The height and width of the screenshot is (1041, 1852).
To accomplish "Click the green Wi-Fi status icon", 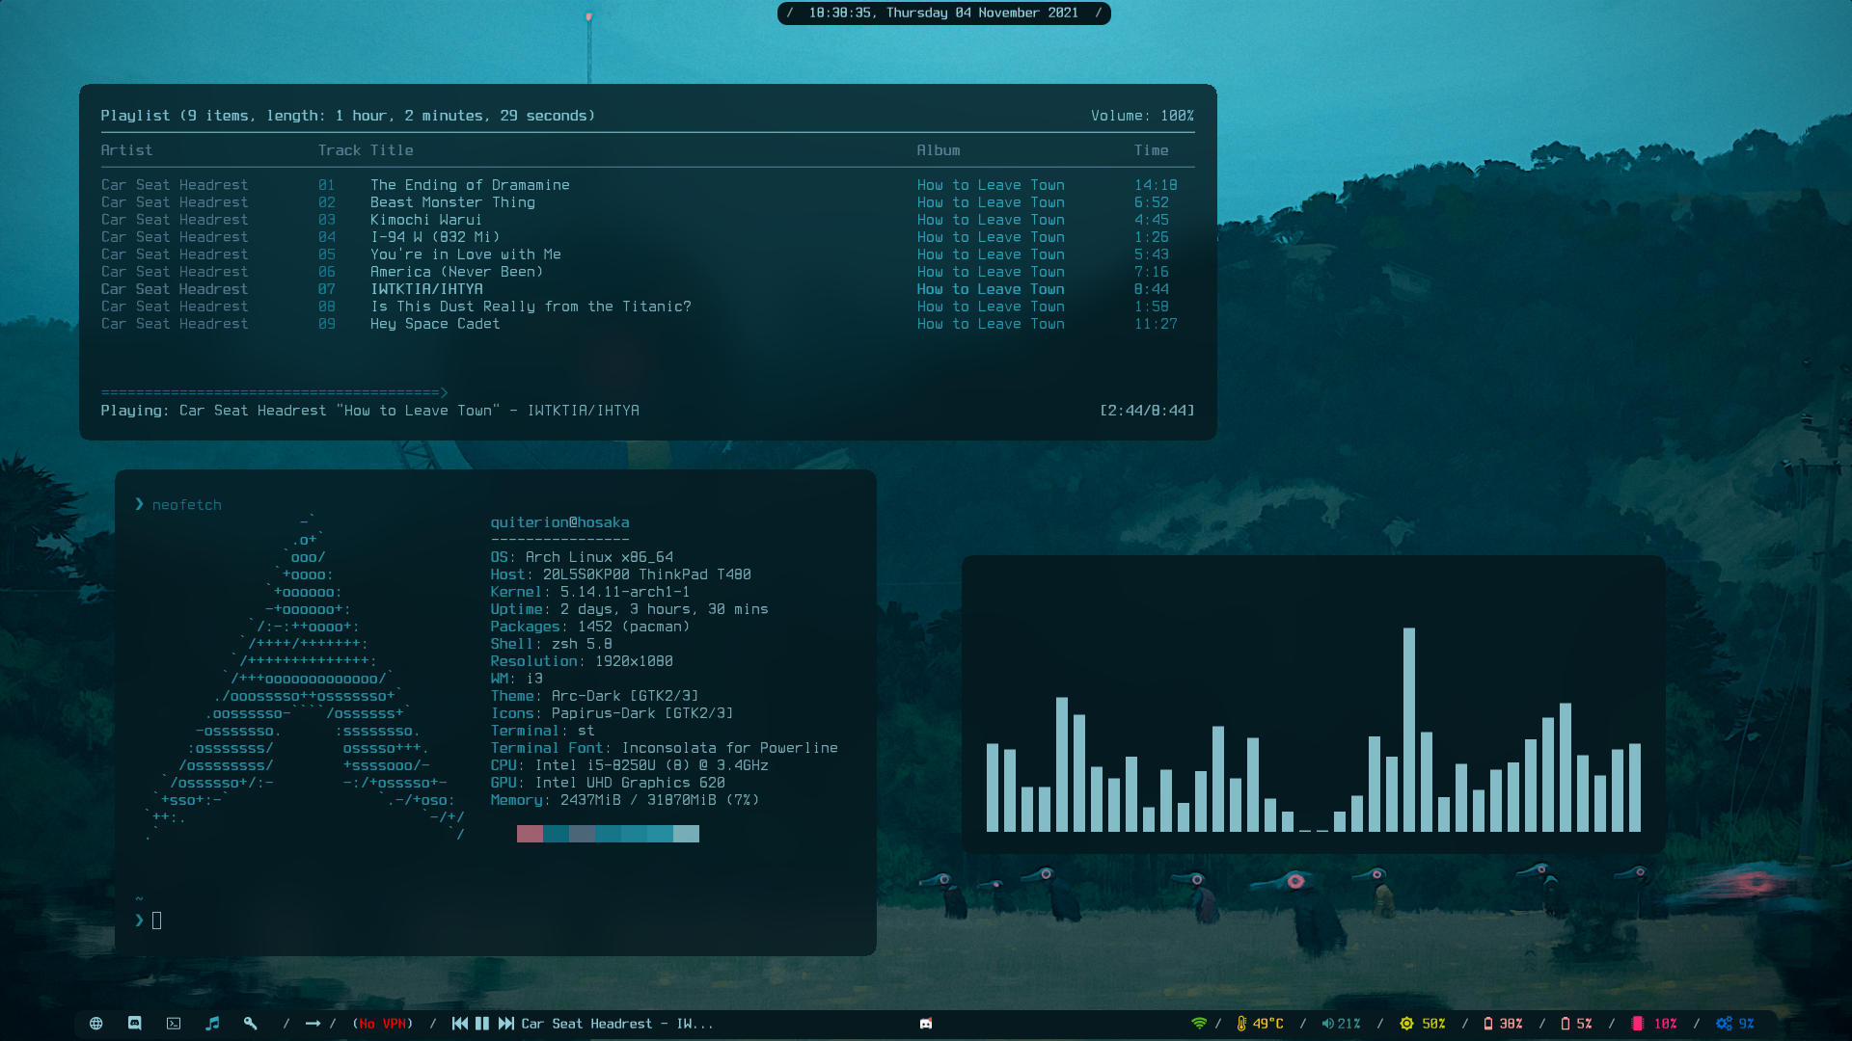I will click(x=1199, y=1024).
